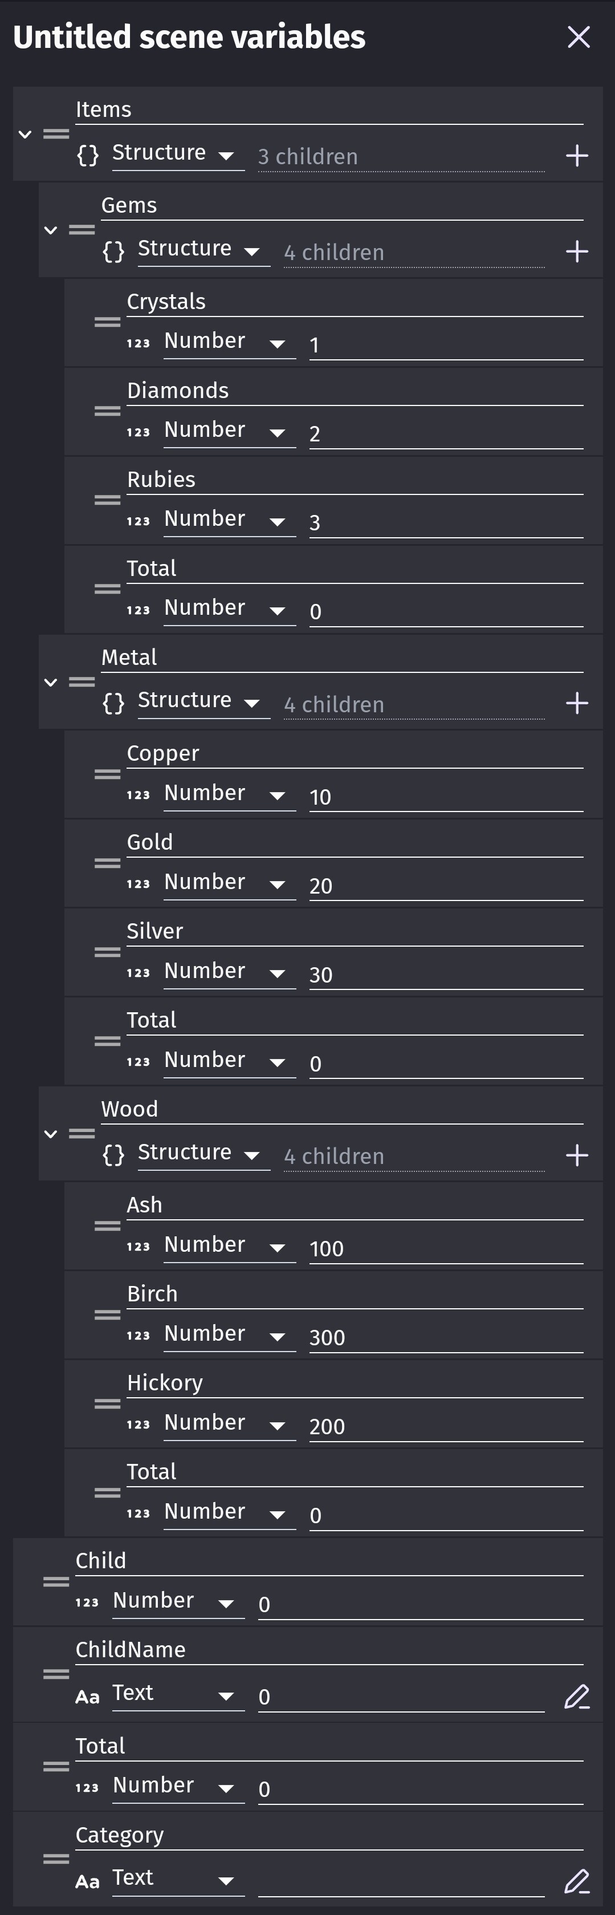Image resolution: width=615 pixels, height=1915 pixels.
Task: Open the Category text editor pencil
Action: coord(576,1881)
